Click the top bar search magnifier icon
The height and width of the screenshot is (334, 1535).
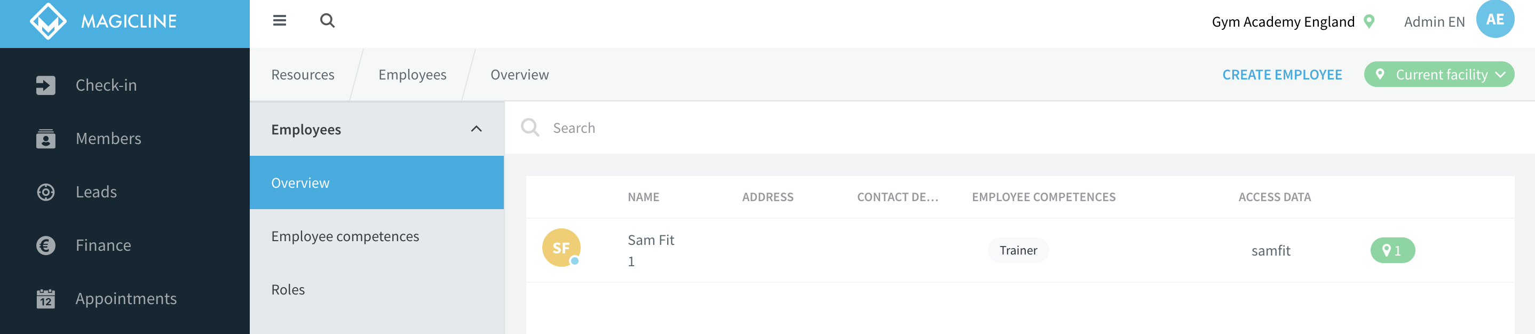click(327, 21)
